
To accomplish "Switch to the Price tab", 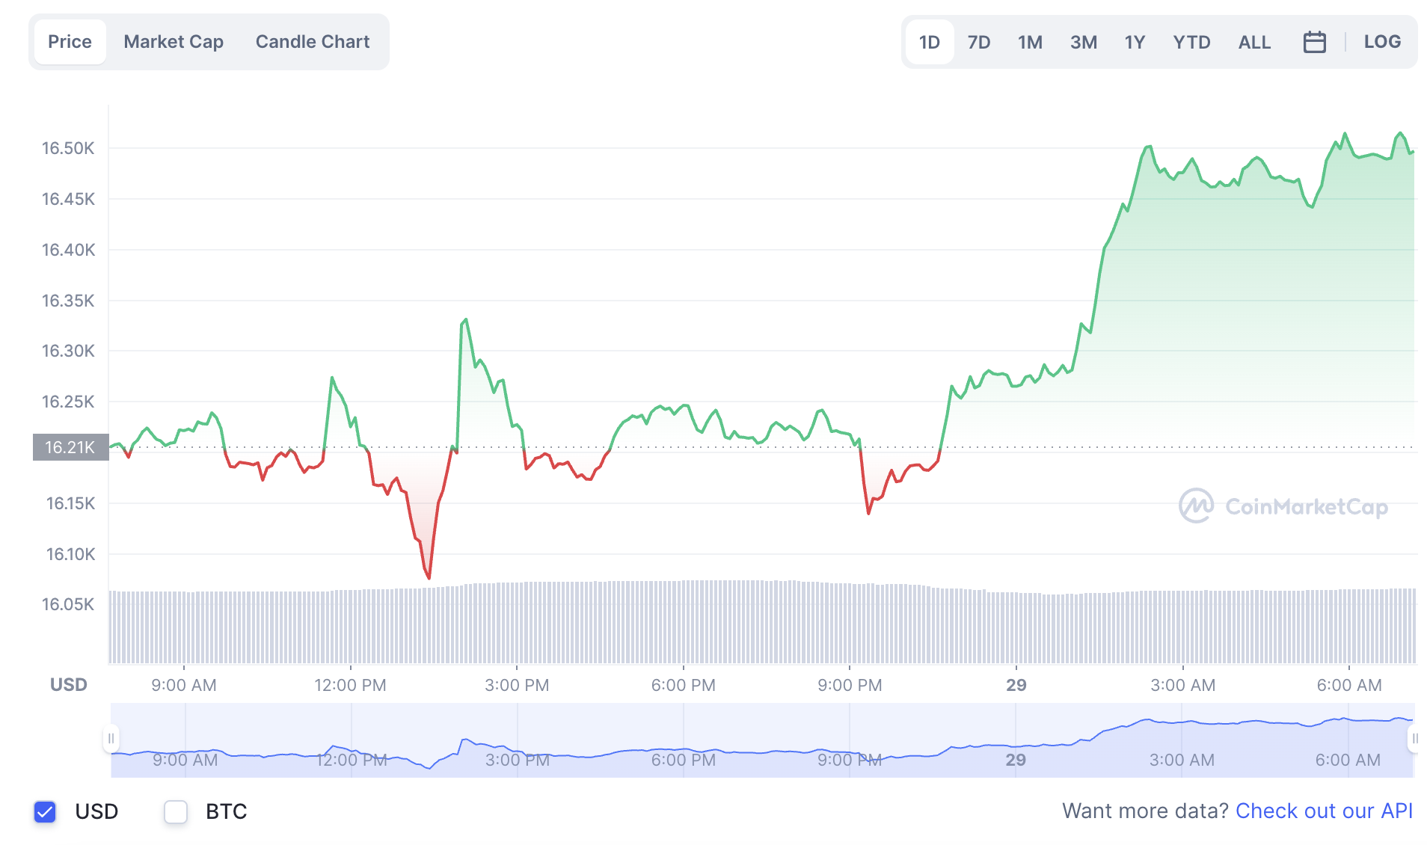I will 70,42.
